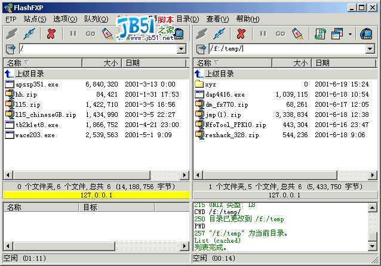Screen dimensions: 381x266
Task: Click the right pane windows layout icon
Action: pyautogui.click(x=337, y=34)
